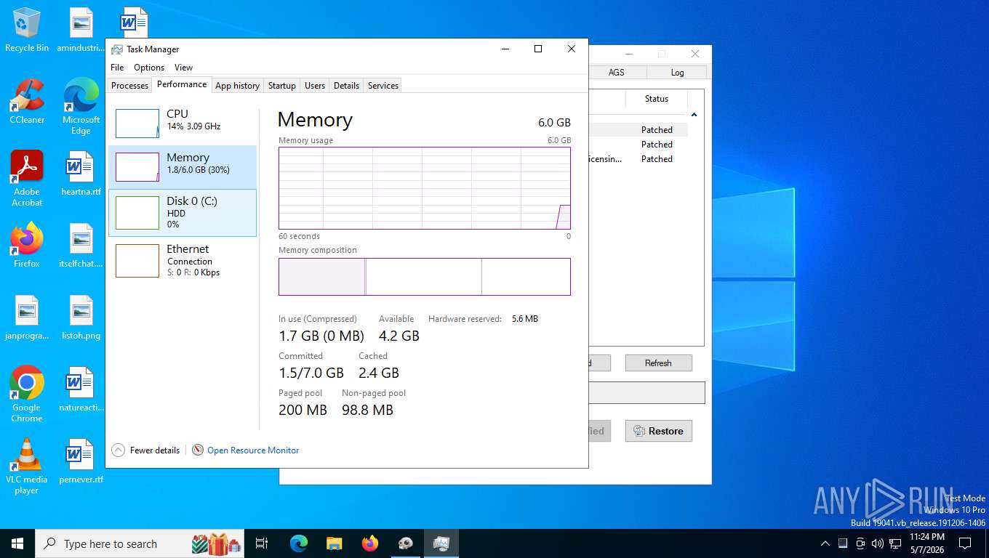Switch to the Startup tab
The image size is (989, 558).
tap(282, 86)
